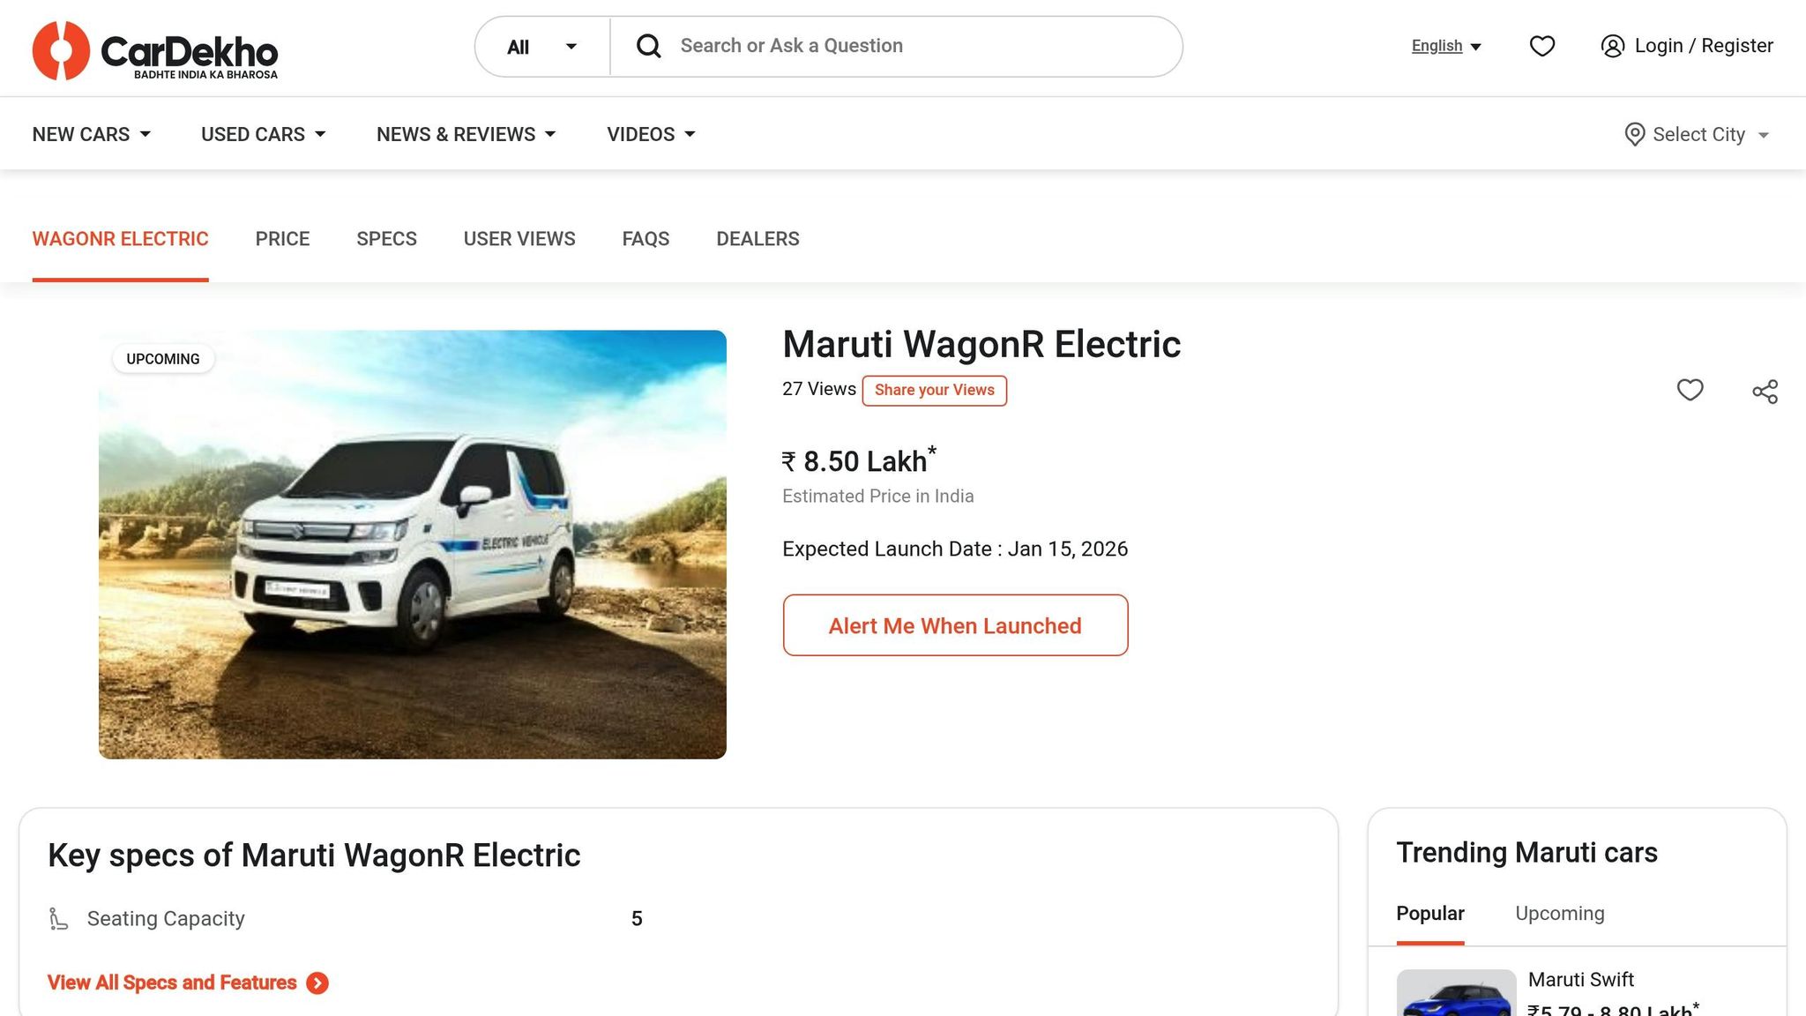Image resolution: width=1806 pixels, height=1016 pixels.
Task: Click the Share your Views button
Action: [x=934, y=390]
